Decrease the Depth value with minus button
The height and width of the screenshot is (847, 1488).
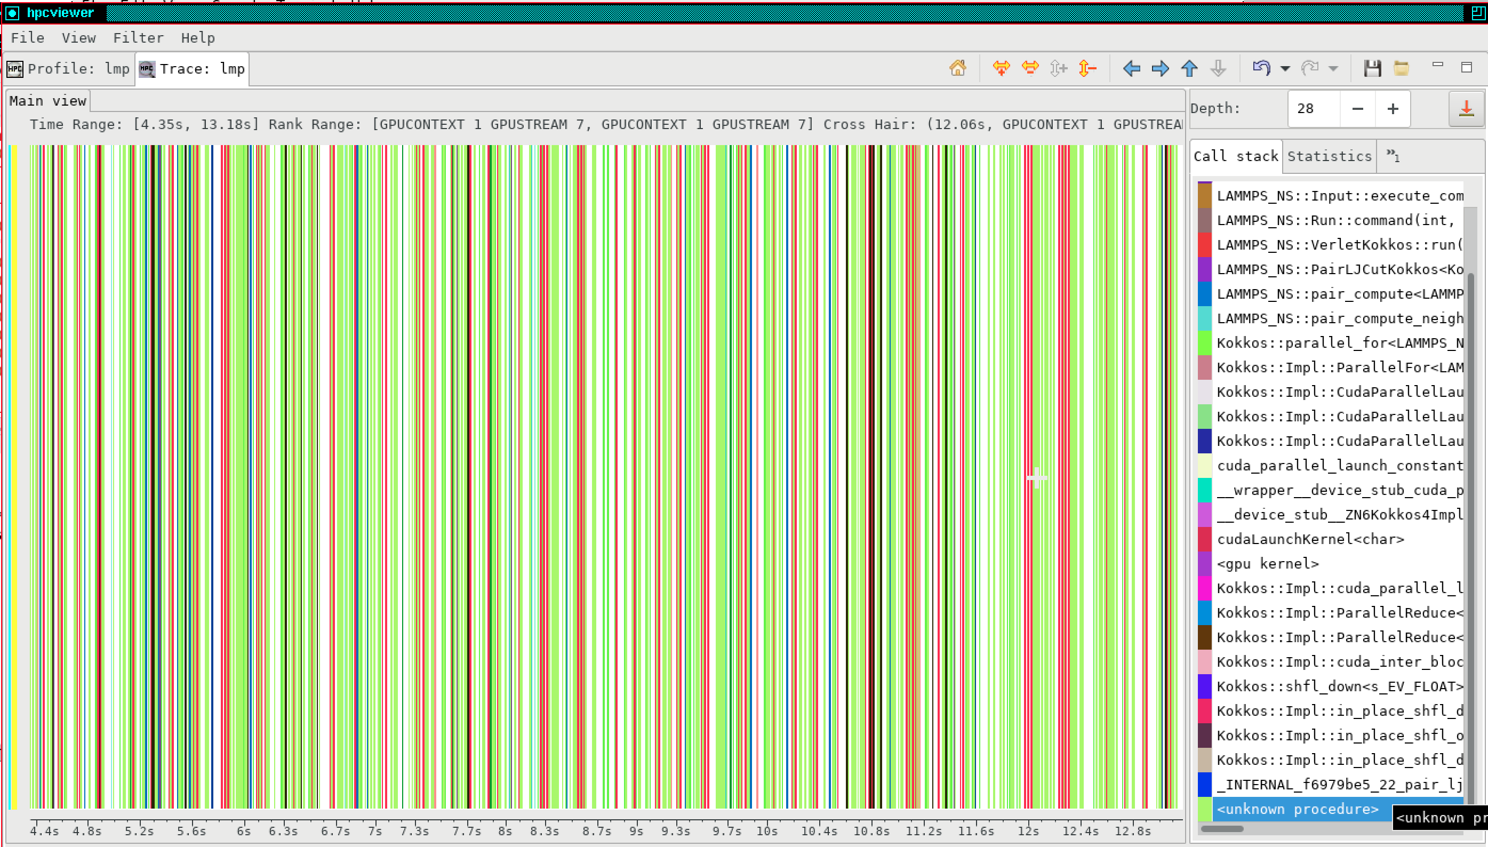click(1357, 109)
